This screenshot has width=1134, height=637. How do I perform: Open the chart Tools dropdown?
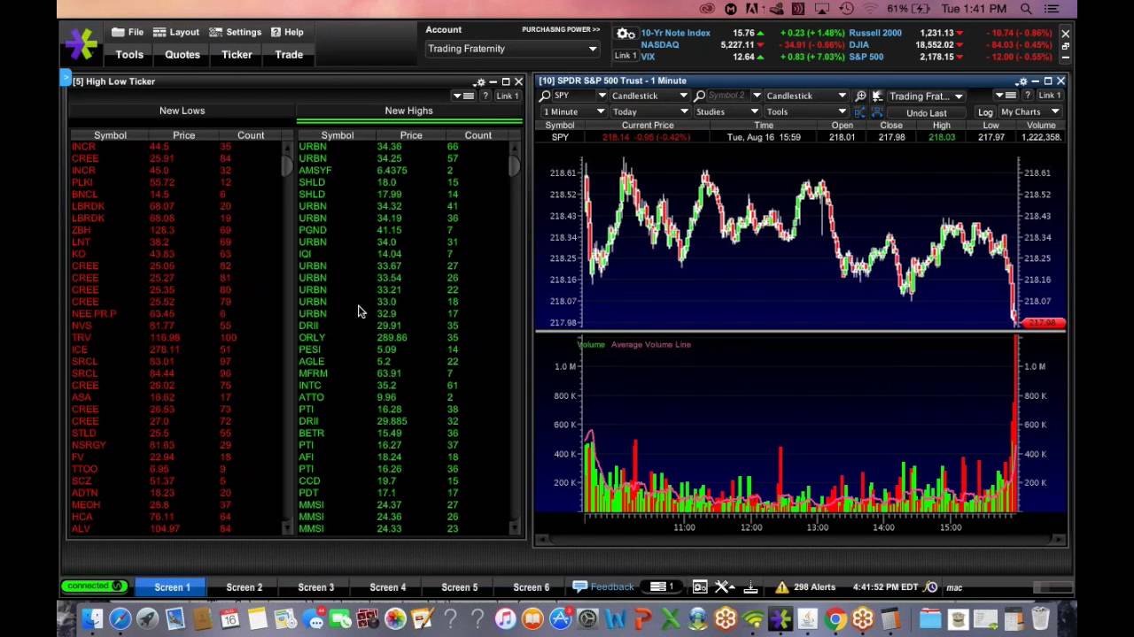tap(806, 111)
